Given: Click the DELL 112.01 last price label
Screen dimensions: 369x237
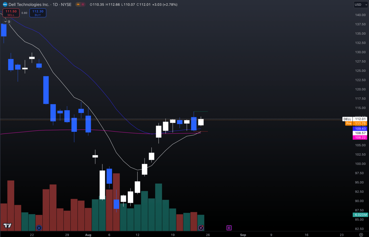Looking at the screenshot, I should (354, 119).
